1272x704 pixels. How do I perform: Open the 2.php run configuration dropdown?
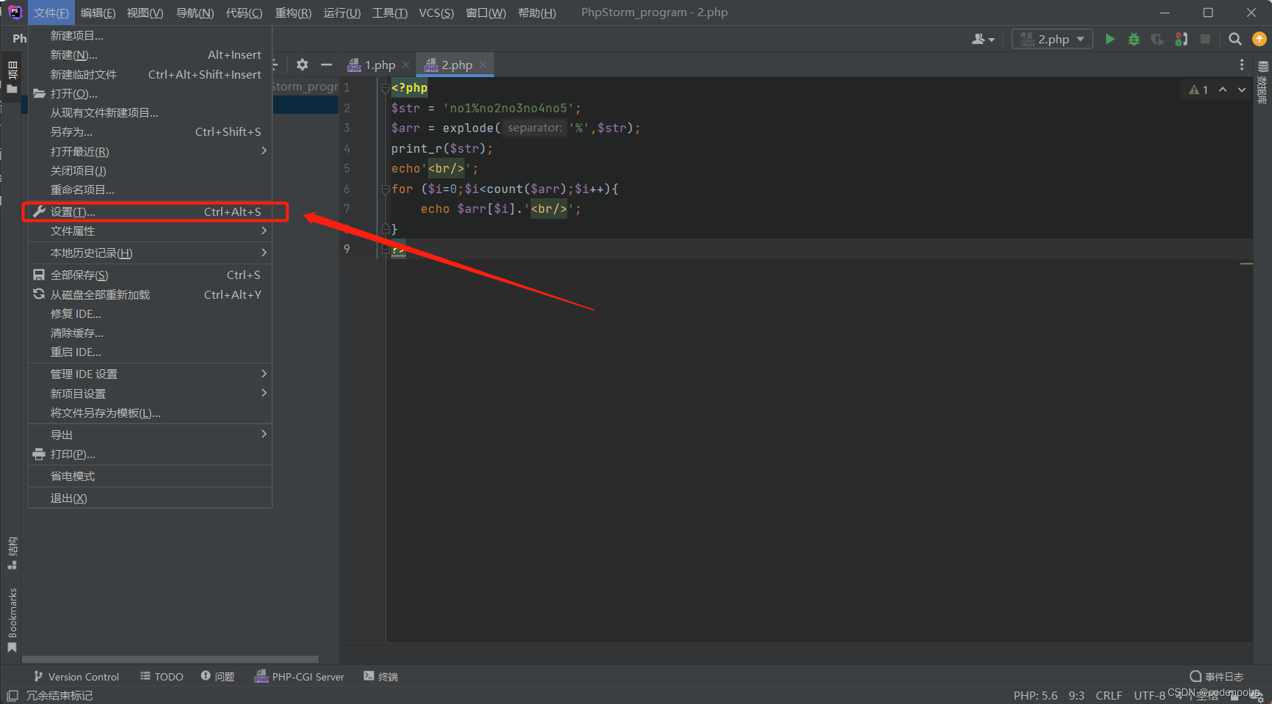point(1052,39)
